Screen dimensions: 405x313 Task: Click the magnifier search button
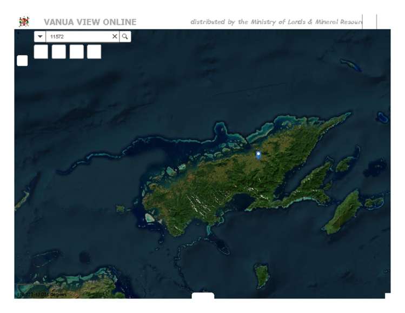point(125,36)
